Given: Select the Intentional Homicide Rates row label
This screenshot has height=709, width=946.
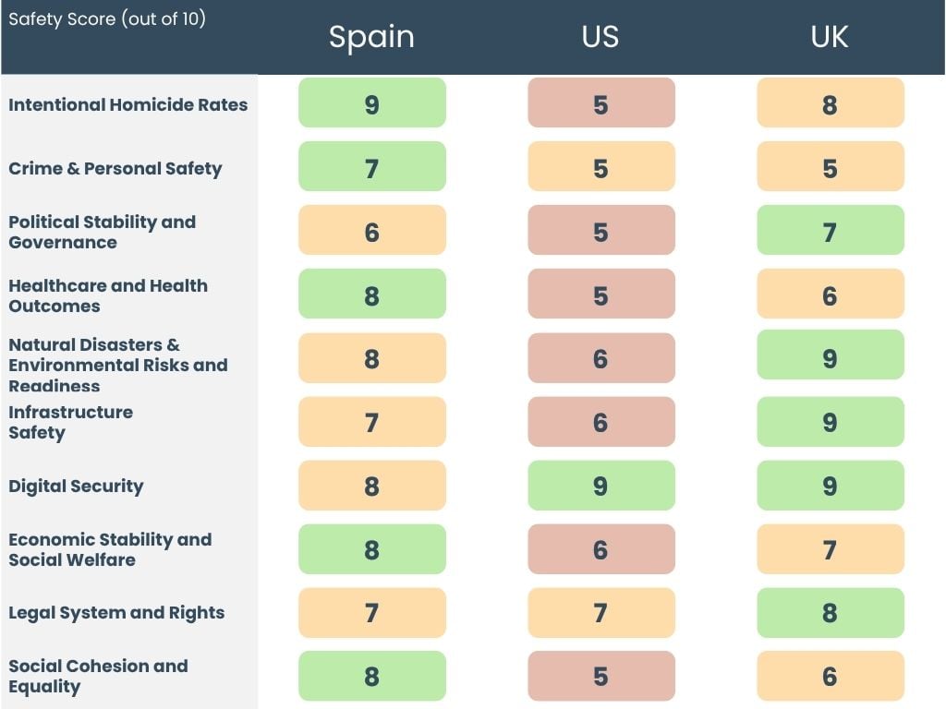Looking at the screenshot, I should (x=128, y=104).
